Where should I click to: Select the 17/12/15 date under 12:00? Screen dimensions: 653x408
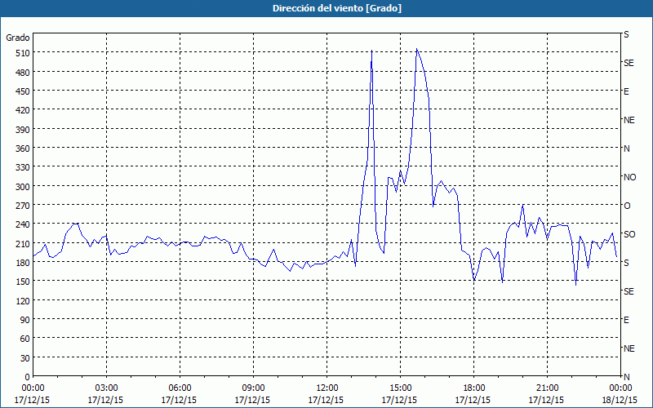coord(326,400)
